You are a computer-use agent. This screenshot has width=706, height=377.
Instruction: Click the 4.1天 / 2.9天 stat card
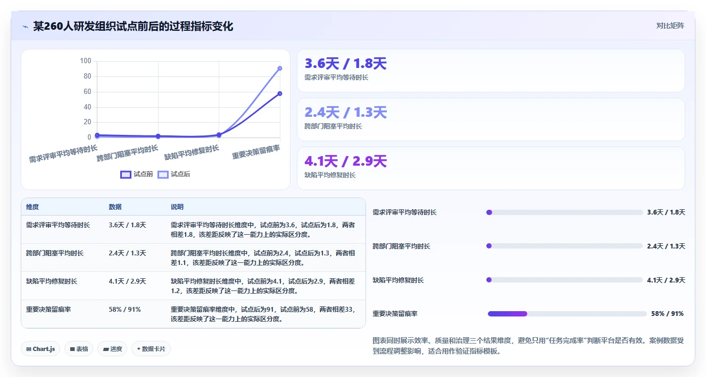[491, 168]
